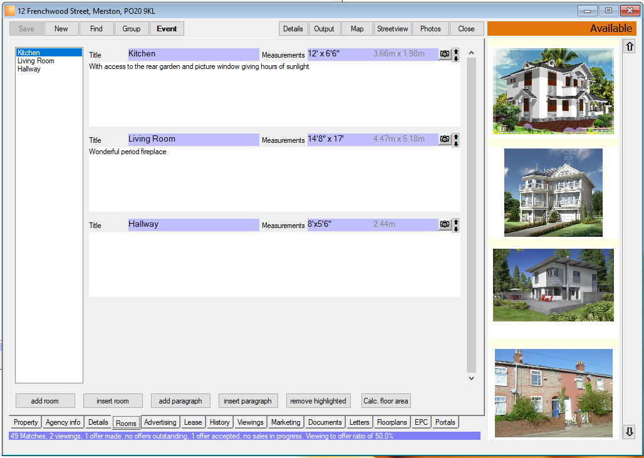
Task: Click Calc. floor area button
Action: (x=386, y=401)
